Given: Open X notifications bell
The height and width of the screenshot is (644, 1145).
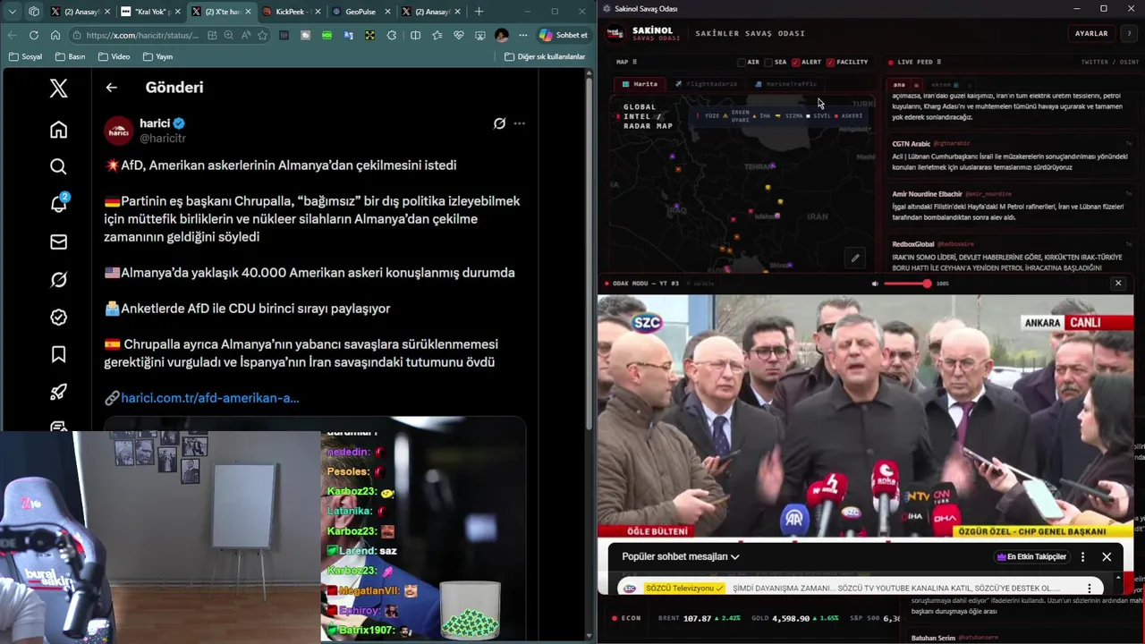Looking at the screenshot, I should 58,204.
